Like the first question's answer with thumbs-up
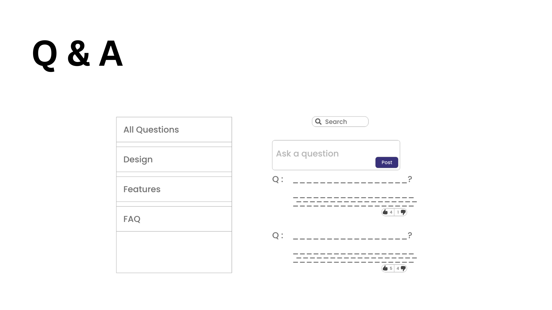This screenshot has width=552, height=310. pyautogui.click(x=385, y=212)
